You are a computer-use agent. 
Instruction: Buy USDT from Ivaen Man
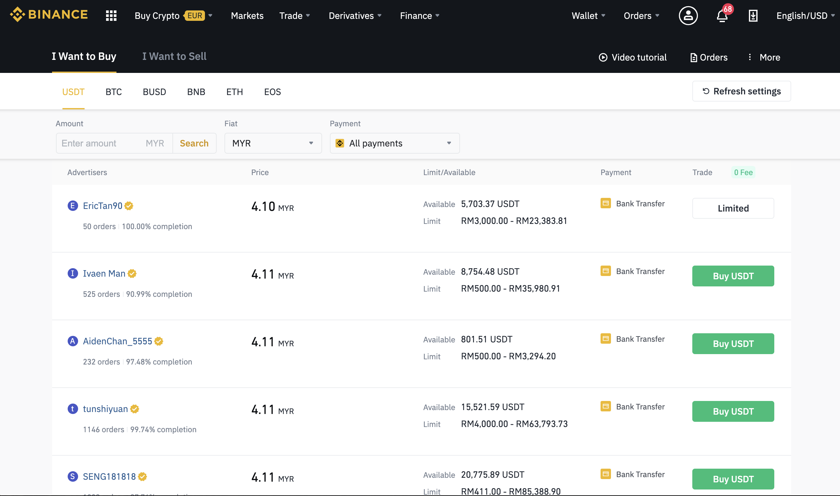coord(733,276)
